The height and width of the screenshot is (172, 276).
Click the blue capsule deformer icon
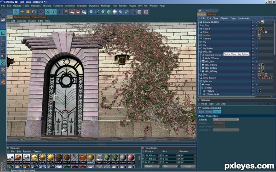pos(121,12)
